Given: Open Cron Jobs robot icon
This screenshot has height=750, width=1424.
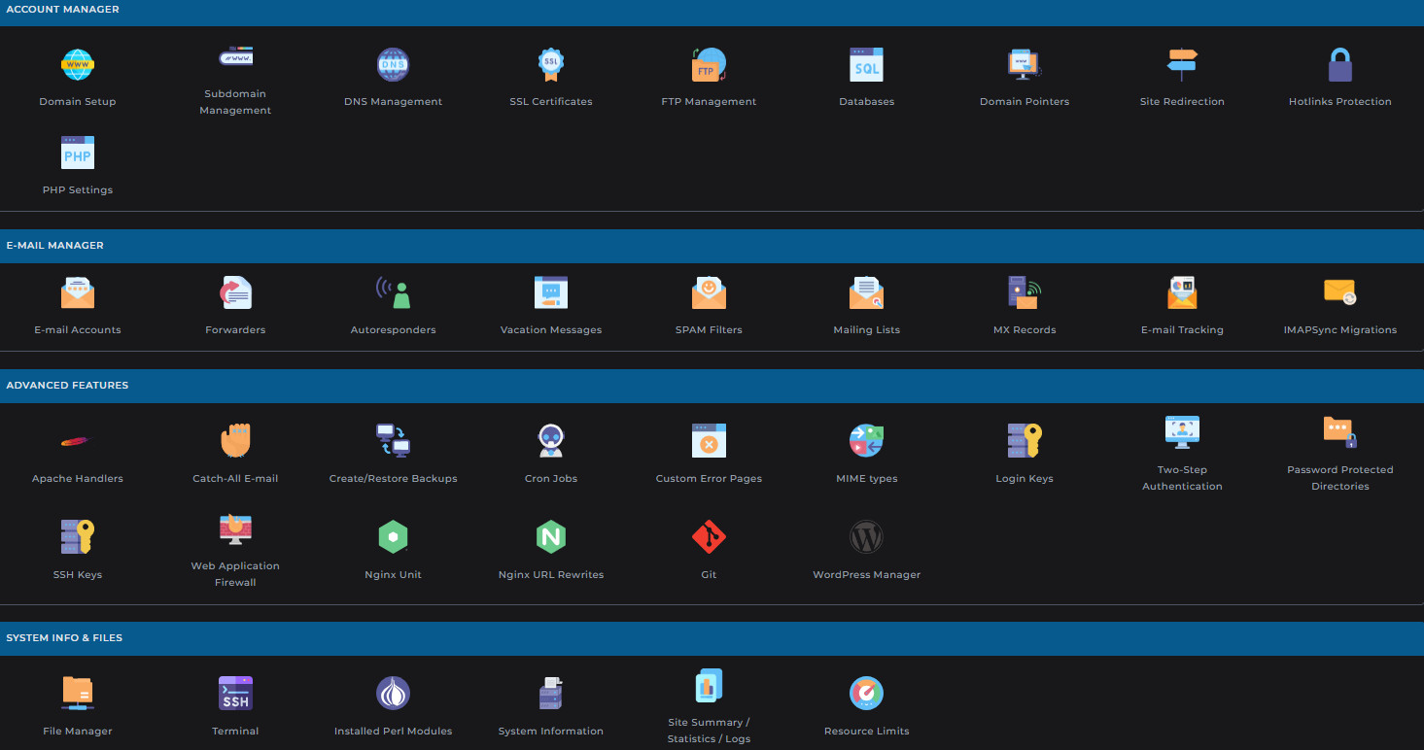Looking at the screenshot, I should (x=551, y=442).
